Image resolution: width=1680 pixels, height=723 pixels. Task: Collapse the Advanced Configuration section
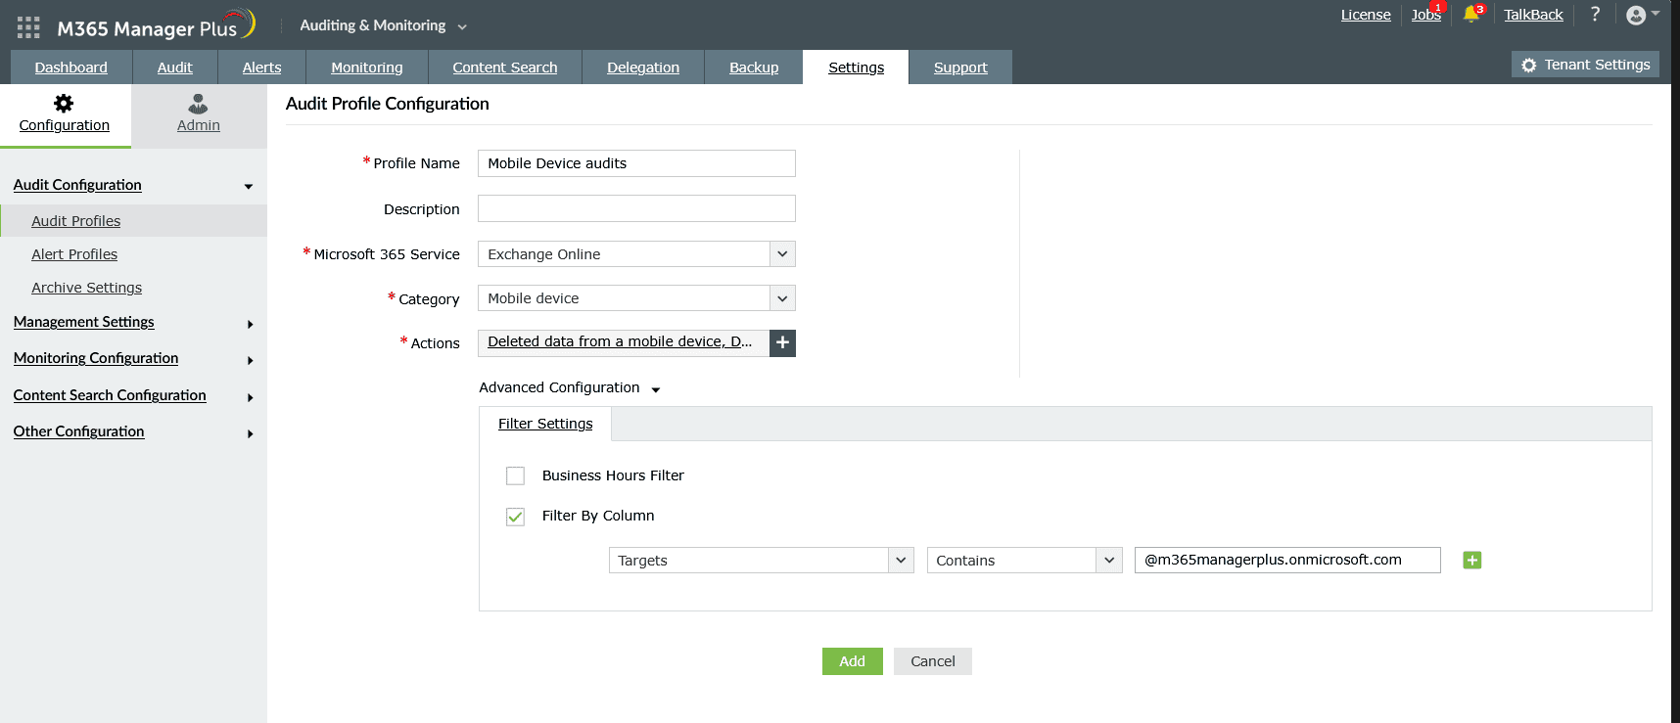(570, 387)
